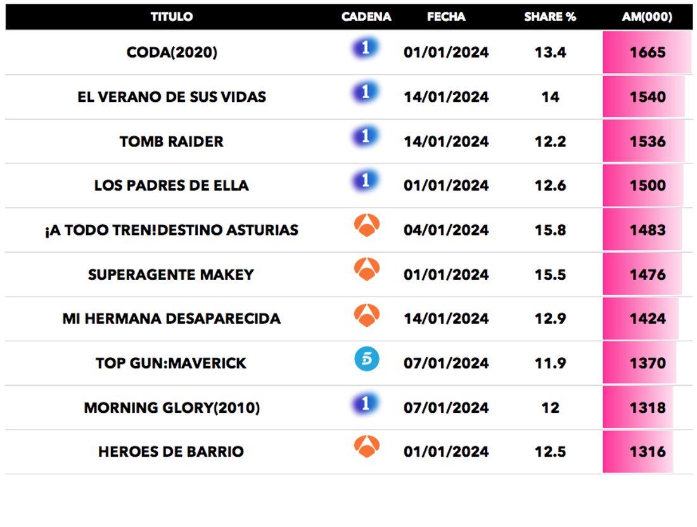697x527 pixels.
Task: Sort by the TITULO column header
Action: point(172,17)
